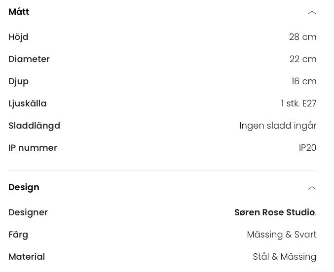The image size is (334, 272).
Task: Open the Søren Rose Studio designer link
Action: pyautogui.click(x=274, y=212)
